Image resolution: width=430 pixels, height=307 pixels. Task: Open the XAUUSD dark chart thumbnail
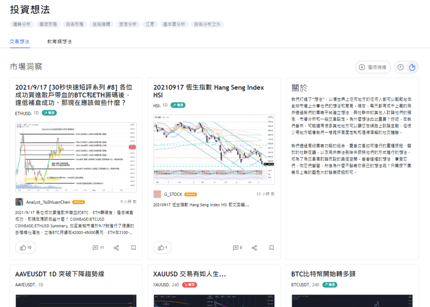pos(214,301)
